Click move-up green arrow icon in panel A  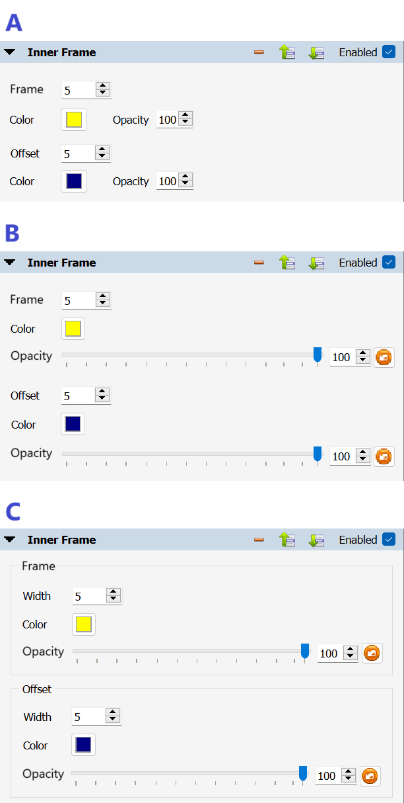click(x=287, y=53)
